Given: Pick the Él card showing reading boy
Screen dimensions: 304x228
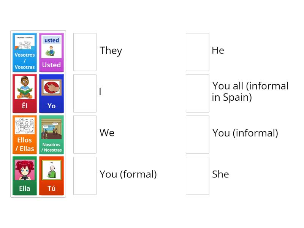Looking at the screenshot, I should pos(24,93).
